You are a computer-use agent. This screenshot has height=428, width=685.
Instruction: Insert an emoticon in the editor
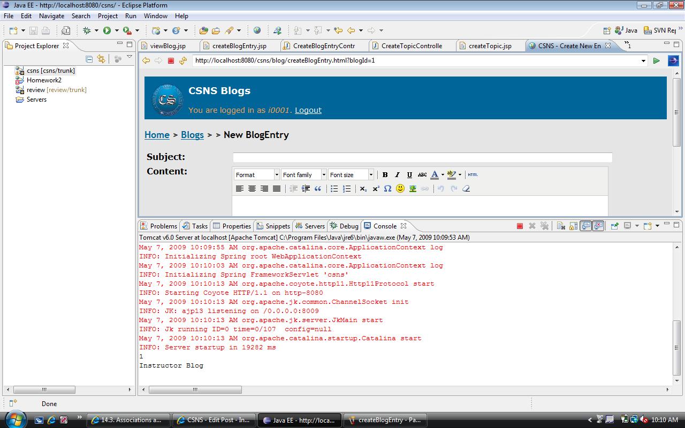[400, 188]
